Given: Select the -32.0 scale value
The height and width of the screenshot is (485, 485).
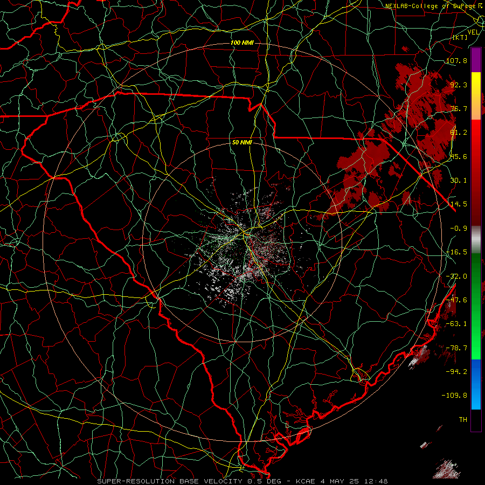Looking at the screenshot, I should (456, 276).
